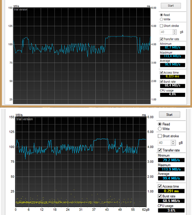Enable Short stroke checkbox in upper panel
Screen dimensions: 192x215
click(162, 26)
